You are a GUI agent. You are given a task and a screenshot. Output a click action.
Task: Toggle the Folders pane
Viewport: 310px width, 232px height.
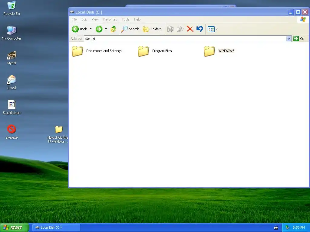[x=152, y=29]
